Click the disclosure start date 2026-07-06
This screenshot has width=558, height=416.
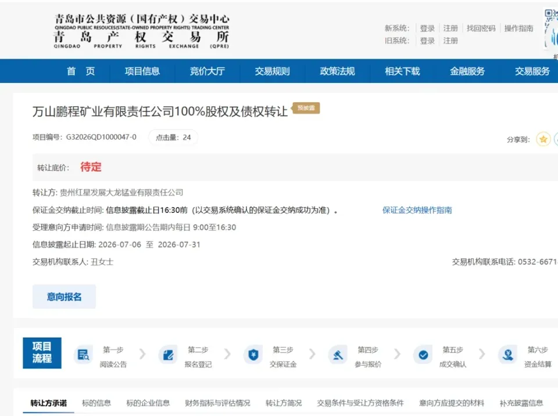pos(120,244)
